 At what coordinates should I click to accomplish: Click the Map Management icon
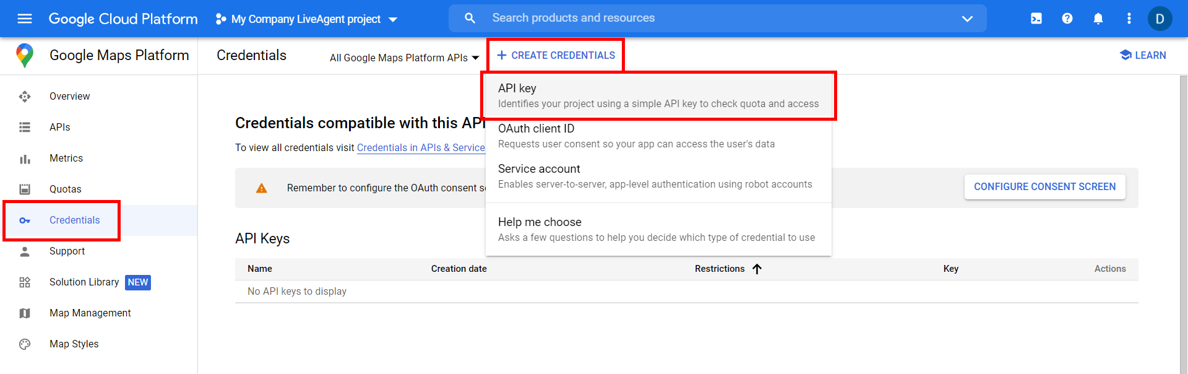25,313
